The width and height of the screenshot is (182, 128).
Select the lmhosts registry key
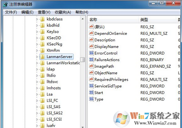pos(54,88)
